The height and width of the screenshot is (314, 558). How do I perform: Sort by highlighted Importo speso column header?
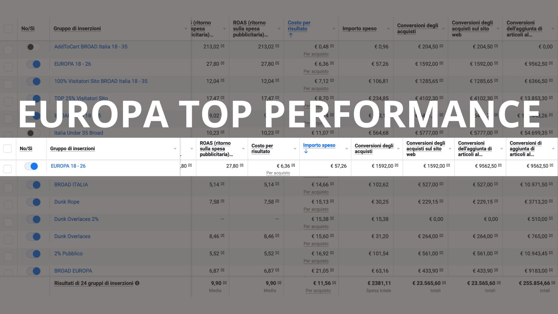tap(319, 145)
